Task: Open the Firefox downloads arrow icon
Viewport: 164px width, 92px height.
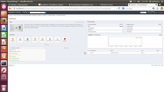Action: [x=157, y=8]
